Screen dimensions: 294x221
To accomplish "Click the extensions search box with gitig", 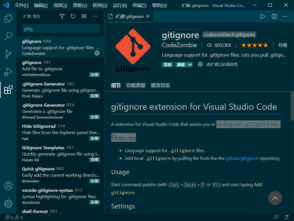I will click(x=61, y=29).
